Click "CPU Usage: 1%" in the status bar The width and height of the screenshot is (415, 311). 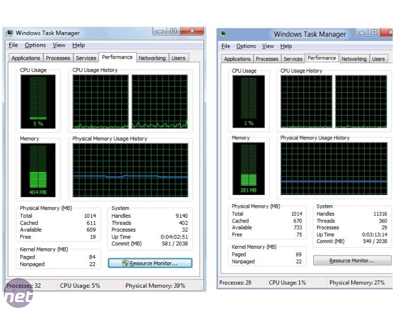click(287, 282)
